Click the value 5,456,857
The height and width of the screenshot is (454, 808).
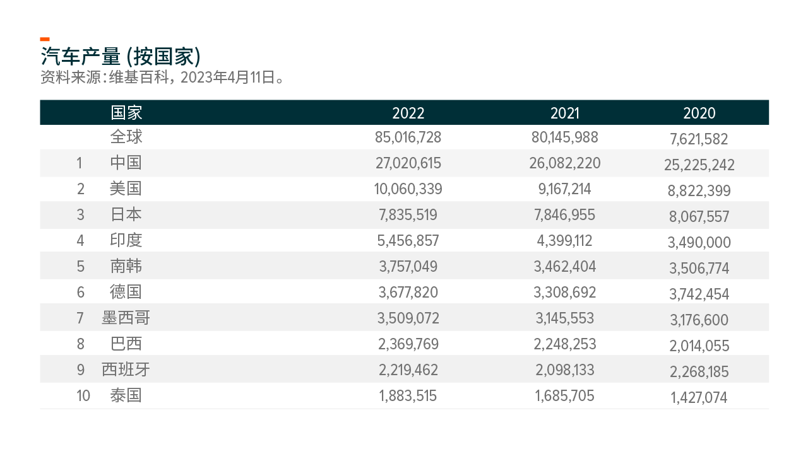(x=408, y=241)
